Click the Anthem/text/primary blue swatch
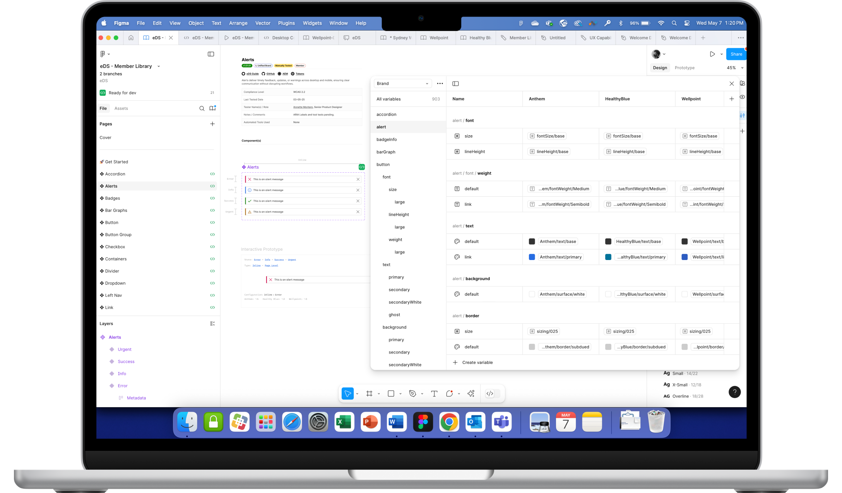Screen dimensions: 842x493 [x=532, y=257]
